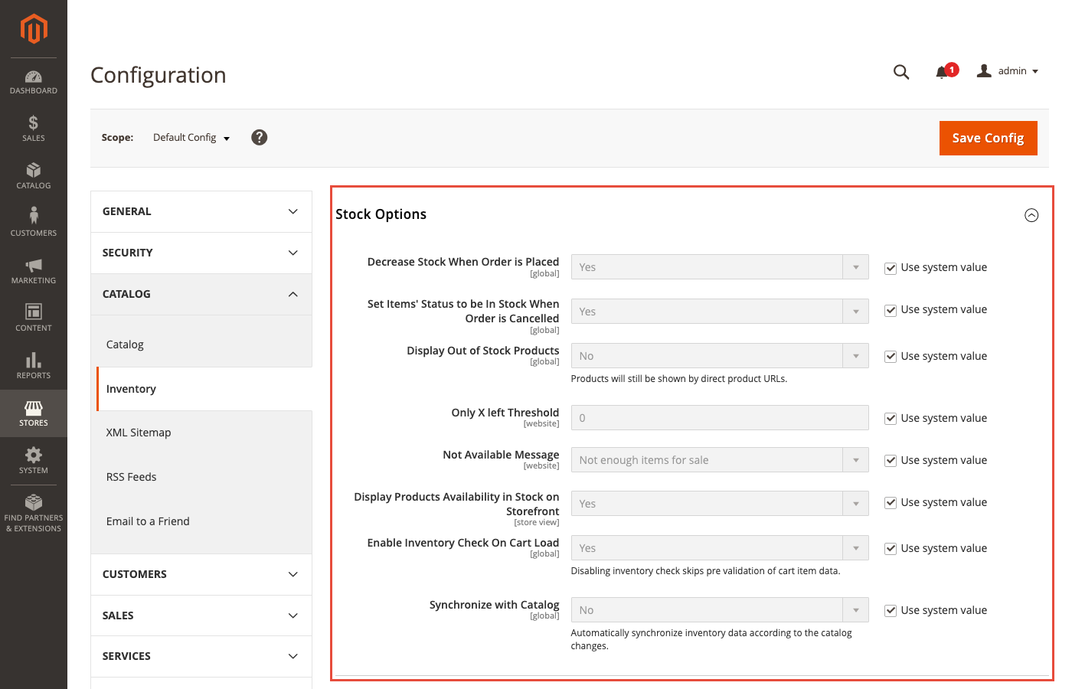Open the notifications bell
Image resolution: width=1072 pixels, height=689 pixels.
click(943, 71)
